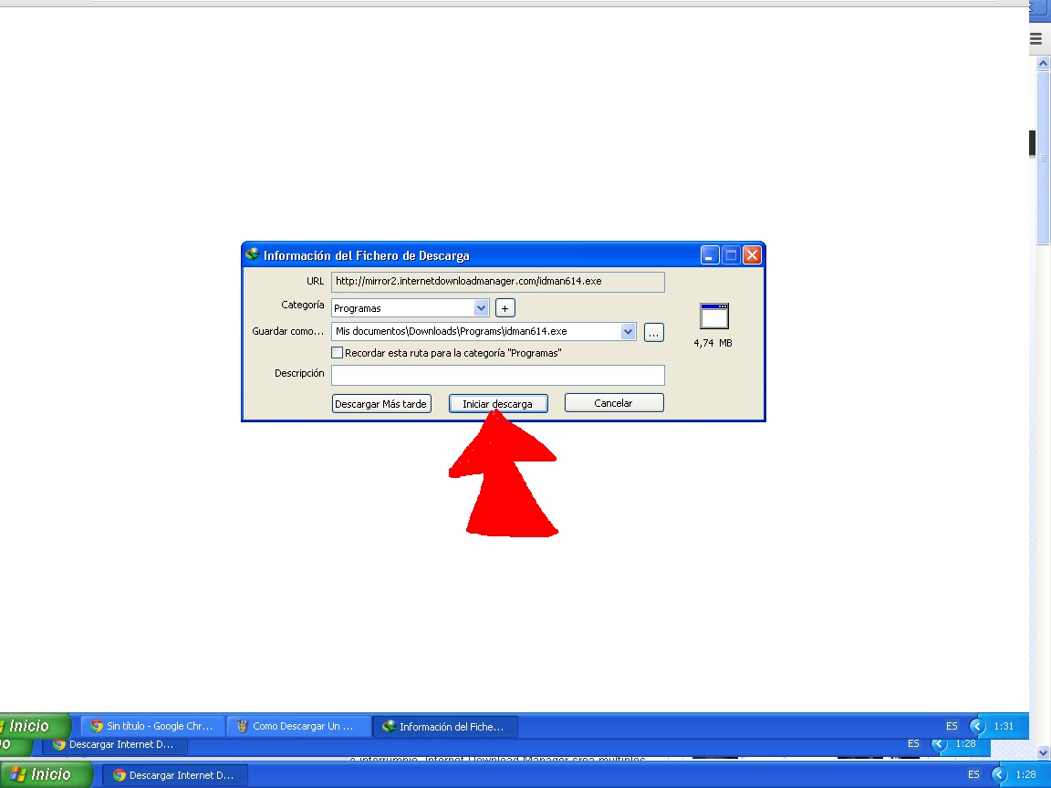Select the URL text field
Screen dimensions: 1051x788
pos(498,282)
